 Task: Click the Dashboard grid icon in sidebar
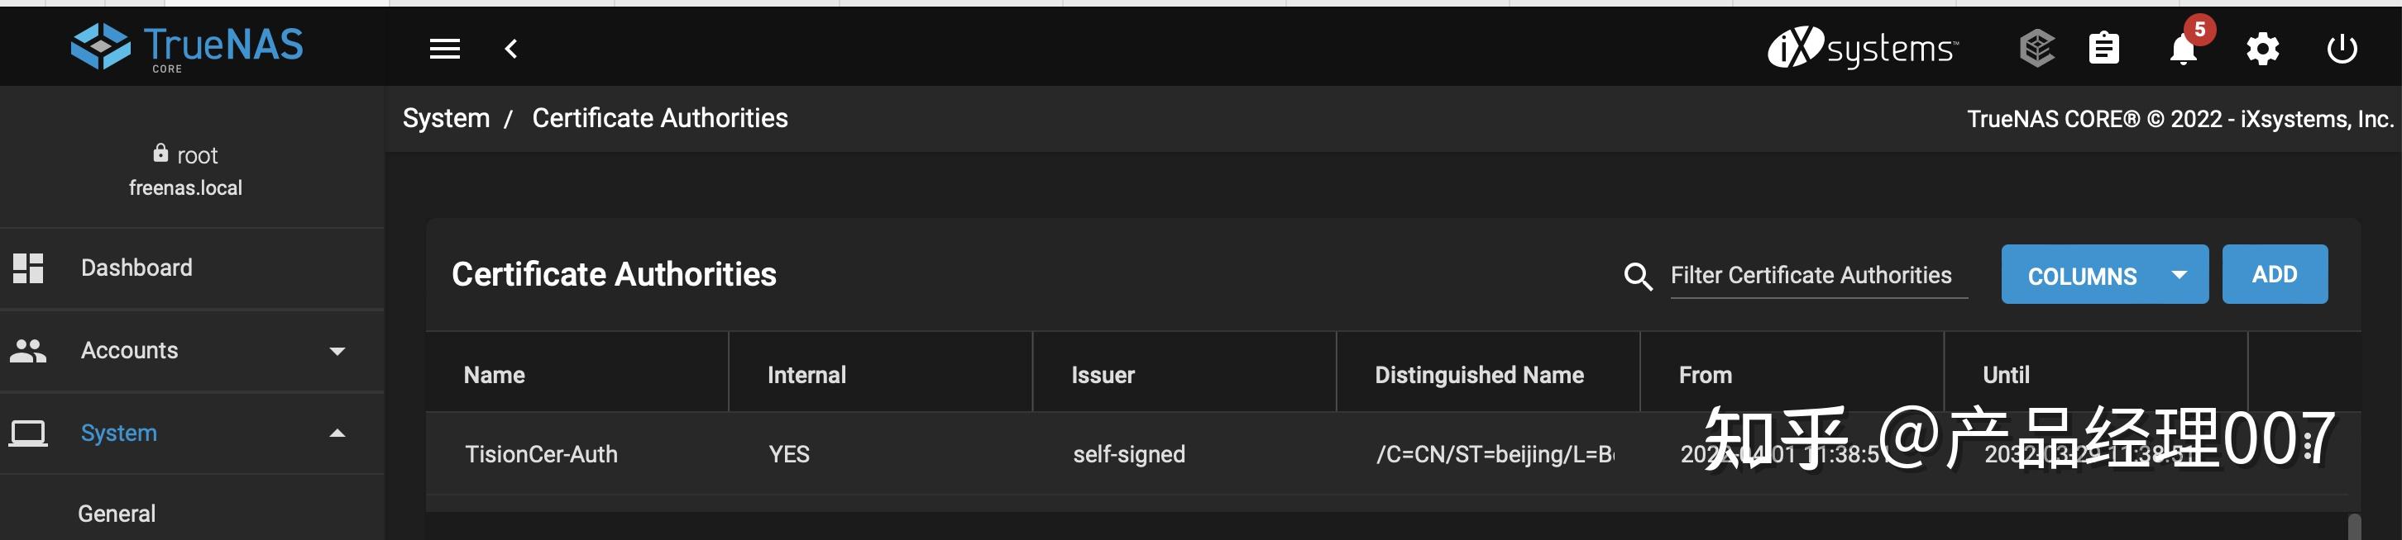pyautogui.click(x=29, y=268)
